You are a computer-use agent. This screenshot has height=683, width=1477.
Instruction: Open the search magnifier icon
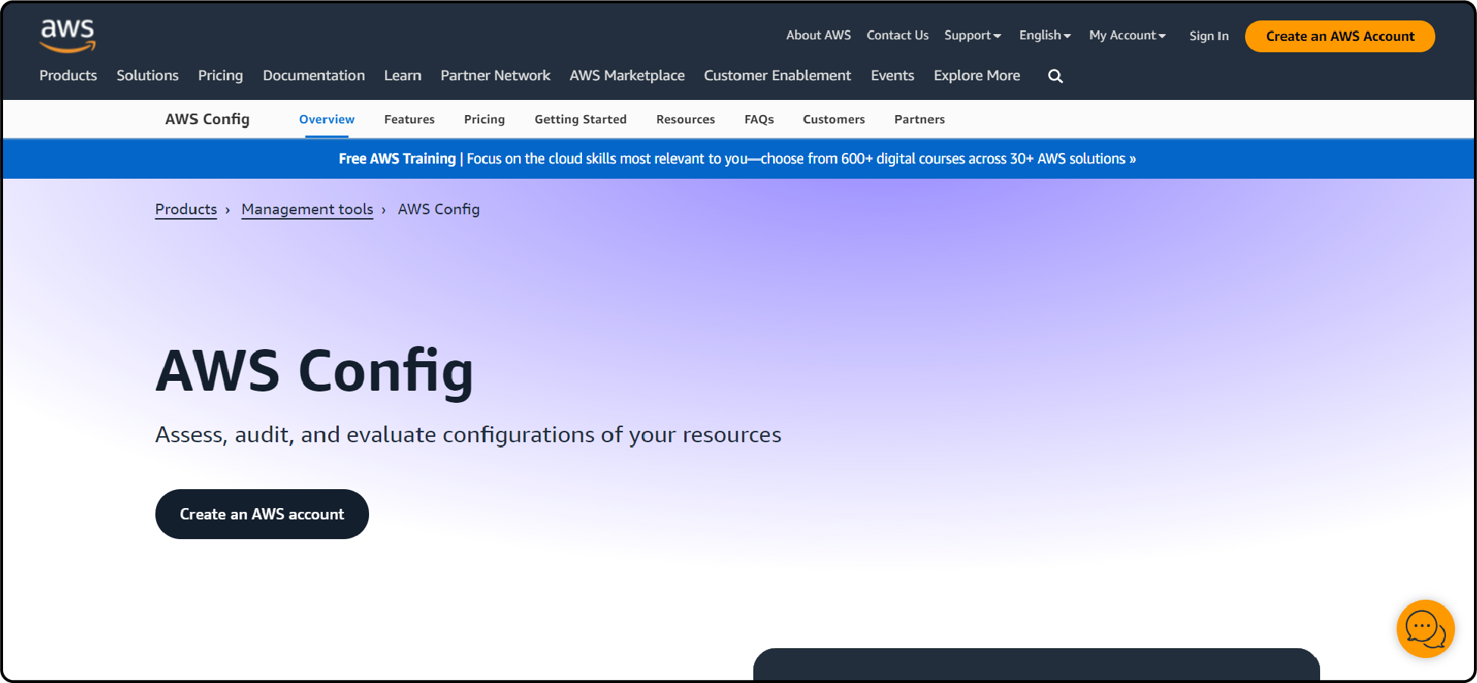(1055, 76)
